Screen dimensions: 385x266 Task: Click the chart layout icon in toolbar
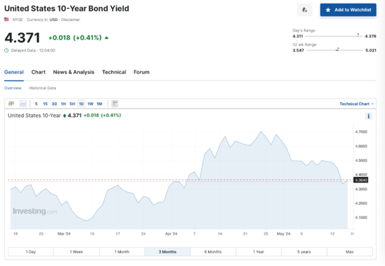point(115,104)
